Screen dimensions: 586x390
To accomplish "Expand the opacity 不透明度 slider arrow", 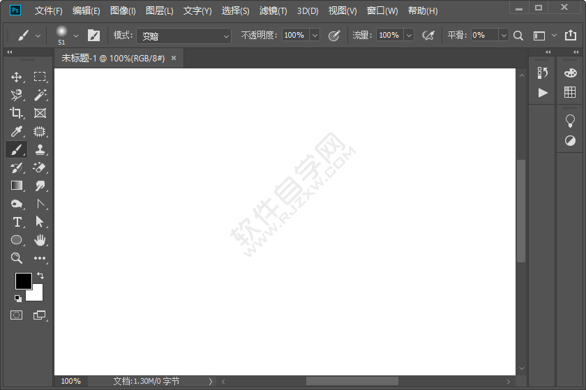I will pyautogui.click(x=315, y=36).
